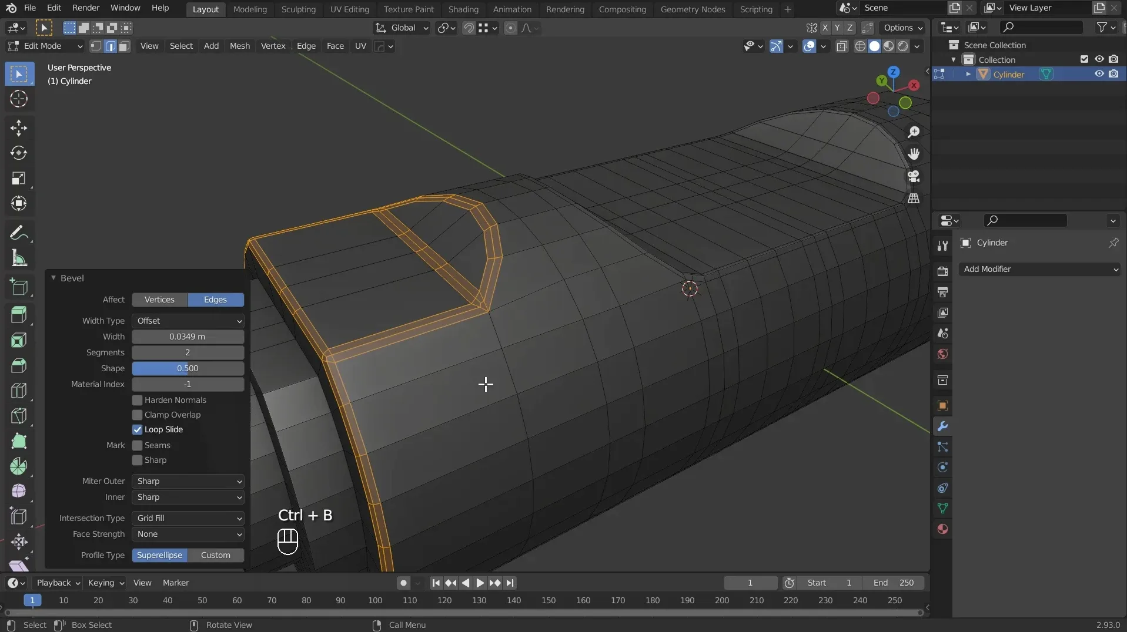Disable the Loop Slide checkbox
Viewport: 1127px width, 632px height.
pyautogui.click(x=138, y=429)
